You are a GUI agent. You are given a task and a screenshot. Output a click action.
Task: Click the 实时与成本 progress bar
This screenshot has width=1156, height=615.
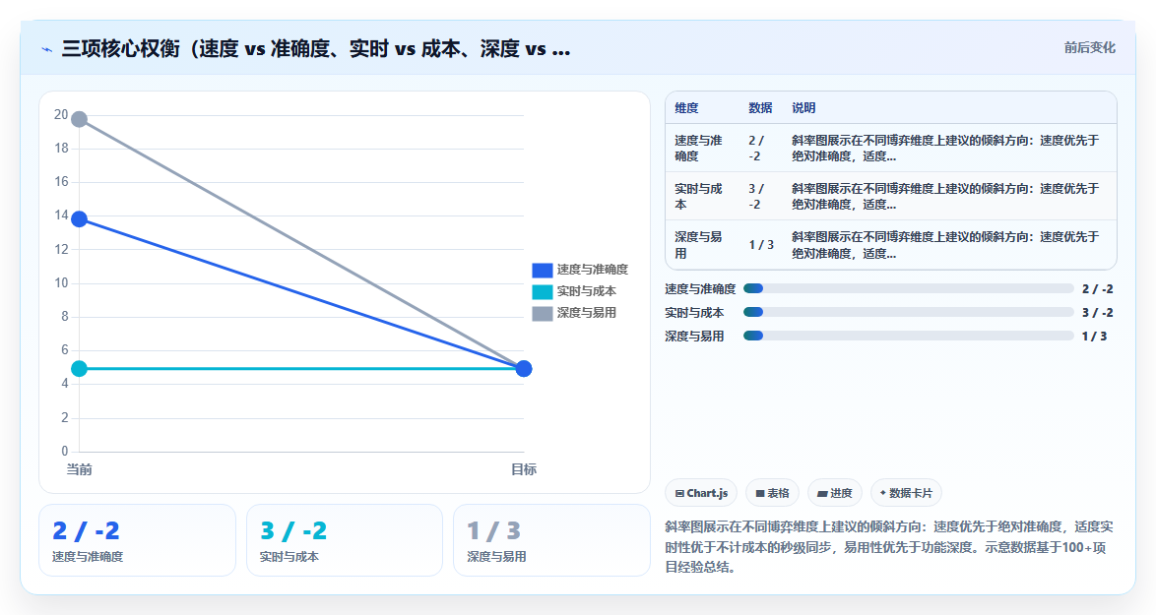click(x=908, y=312)
